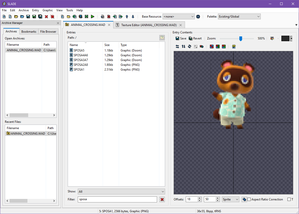Open the Archive menu
Viewport: 299px width, 214px height.
point(24,10)
